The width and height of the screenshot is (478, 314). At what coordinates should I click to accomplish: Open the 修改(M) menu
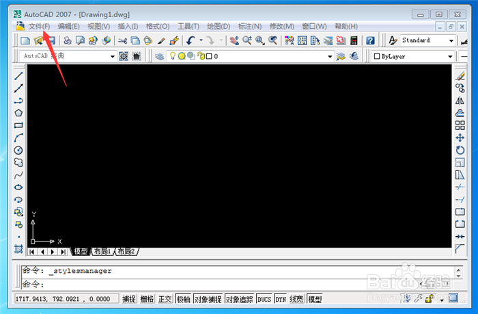pyautogui.click(x=281, y=26)
